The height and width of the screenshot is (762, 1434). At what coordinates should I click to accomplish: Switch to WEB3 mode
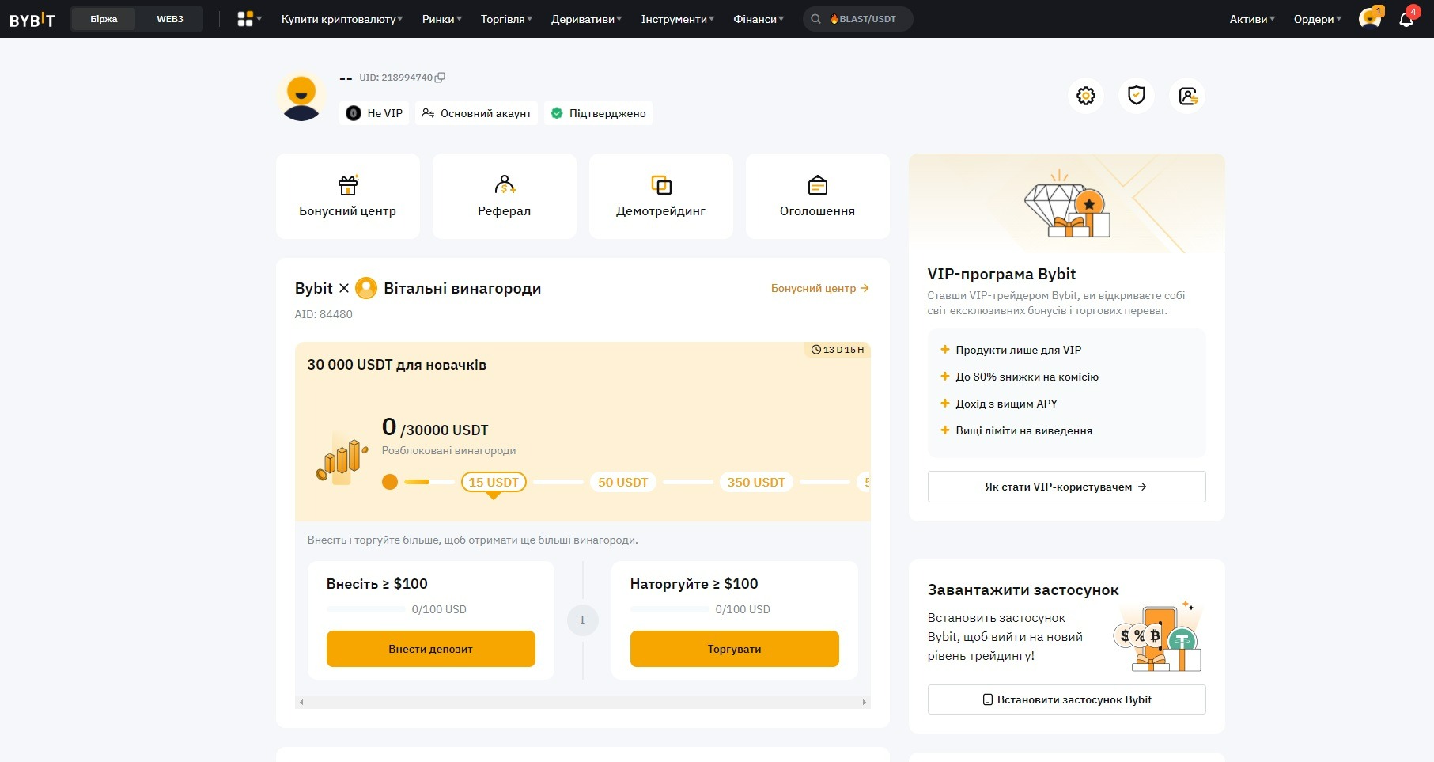coord(169,19)
